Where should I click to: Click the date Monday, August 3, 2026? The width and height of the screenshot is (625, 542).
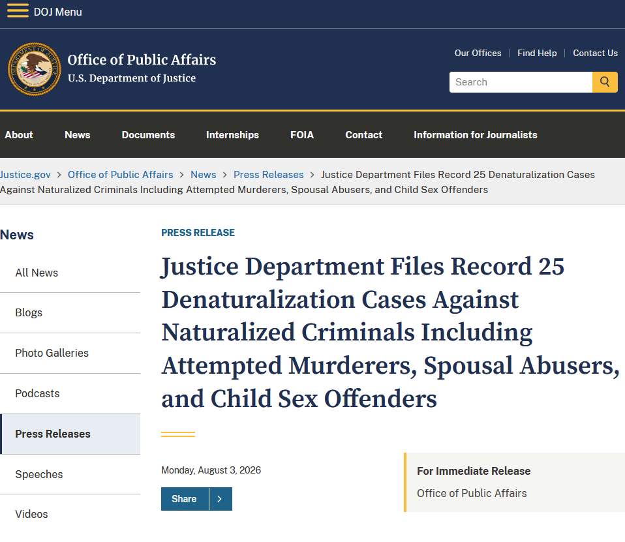[211, 470]
